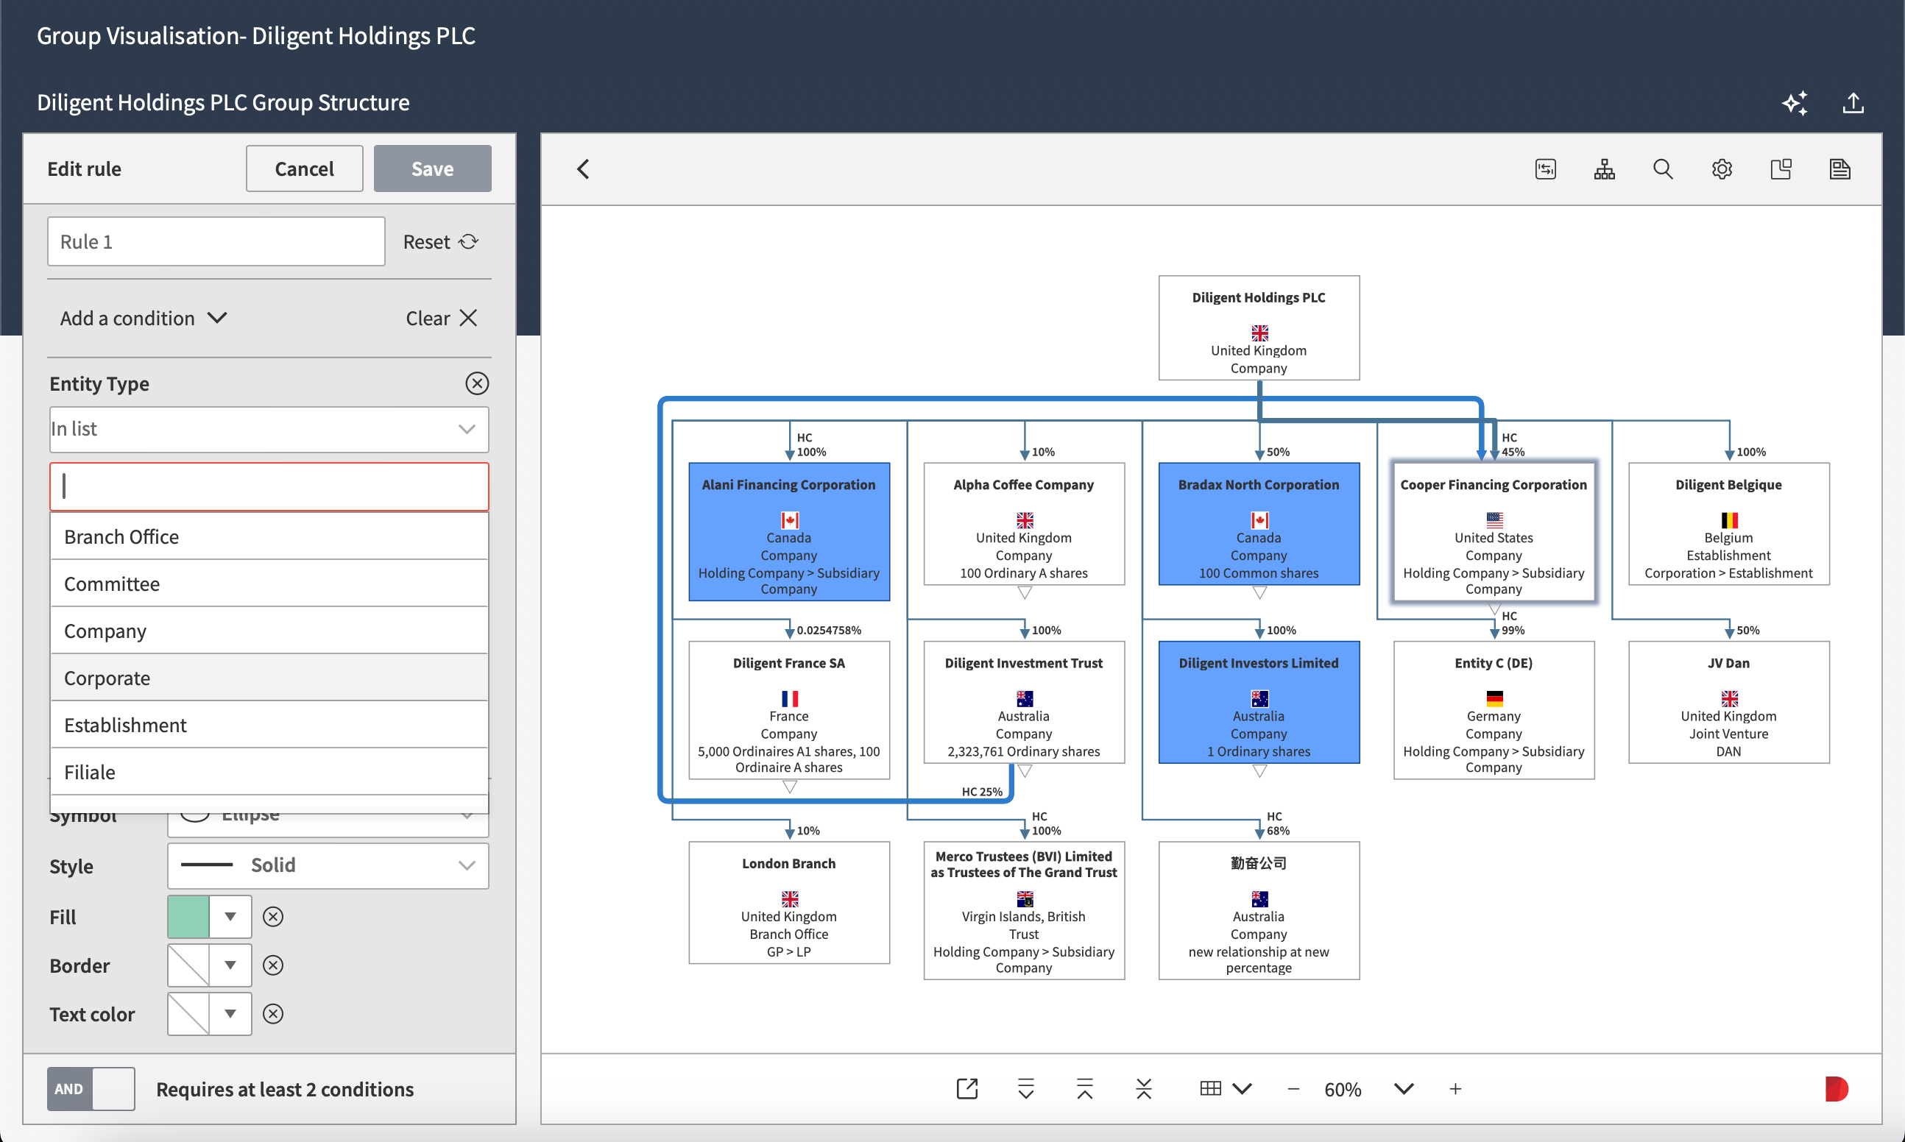Open the In list operator dropdown
The height and width of the screenshot is (1142, 1905).
pyautogui.click(x=269, y=429)
